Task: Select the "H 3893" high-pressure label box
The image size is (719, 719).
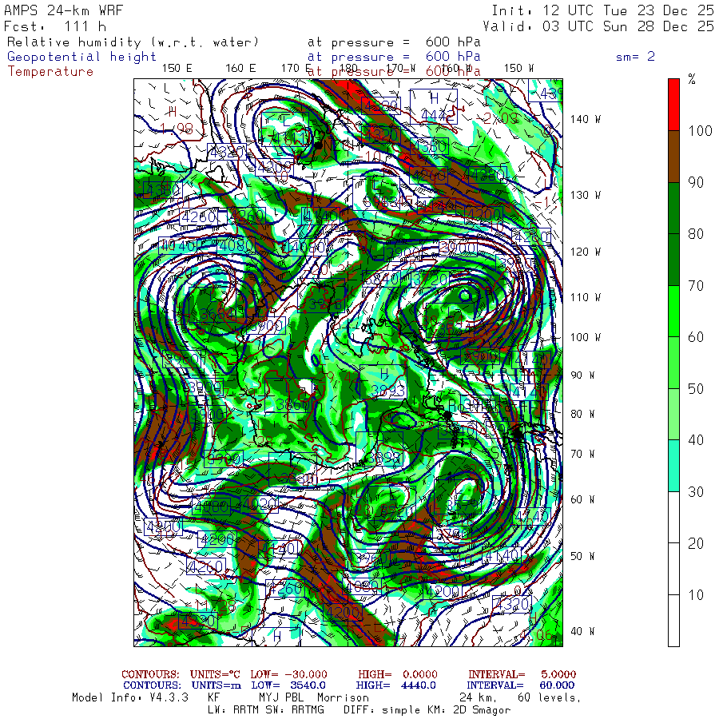Action: (385, 382)
